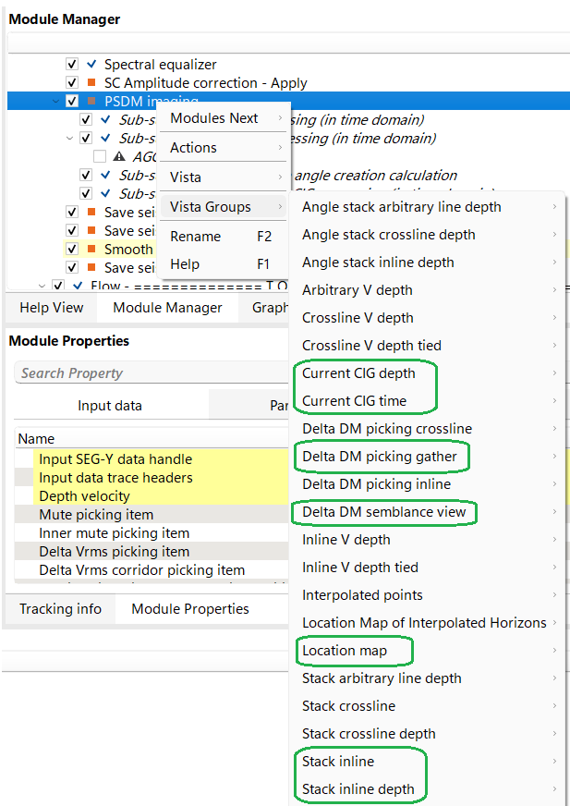Click the orange square icon beside SC Amplitude correction
The image size is (570, 806).
[91, 83]
